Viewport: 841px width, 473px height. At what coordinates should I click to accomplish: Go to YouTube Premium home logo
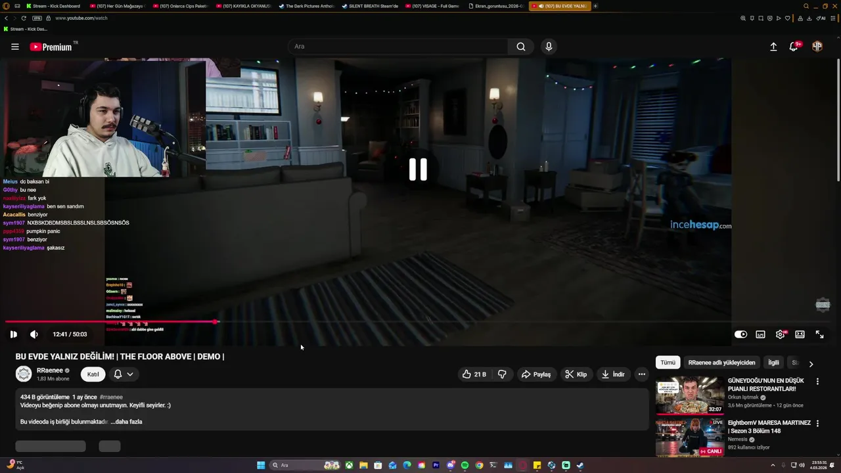pos(51,47)
